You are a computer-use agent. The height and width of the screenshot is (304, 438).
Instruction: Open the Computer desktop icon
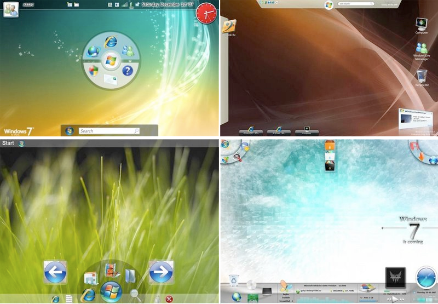(x=422, y=26)
